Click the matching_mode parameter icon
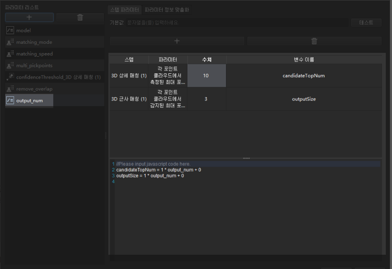The width and height of the screenshot is (392, 269). [x=10, y=42]
